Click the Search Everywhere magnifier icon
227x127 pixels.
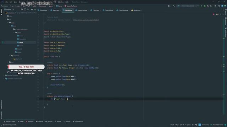[219, 6]
